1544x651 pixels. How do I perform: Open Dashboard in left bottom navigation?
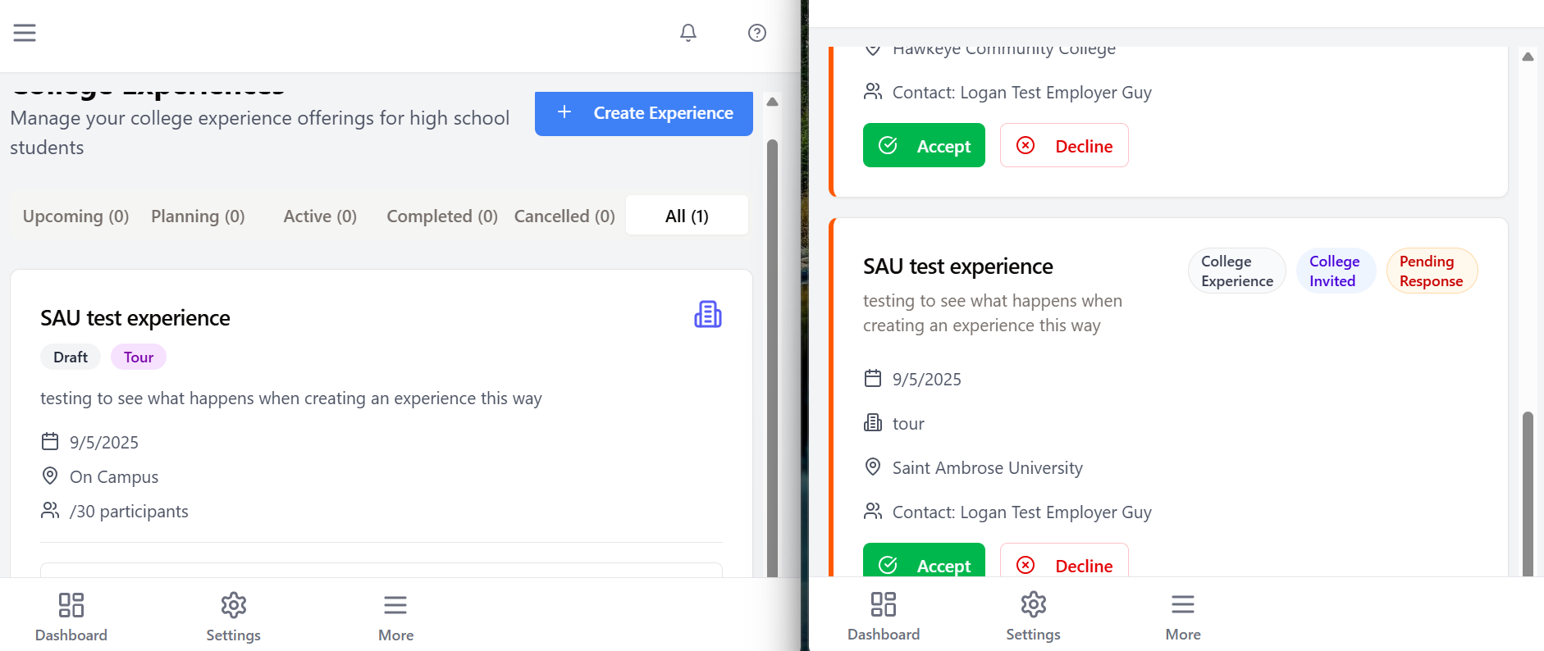coord(71,617)
